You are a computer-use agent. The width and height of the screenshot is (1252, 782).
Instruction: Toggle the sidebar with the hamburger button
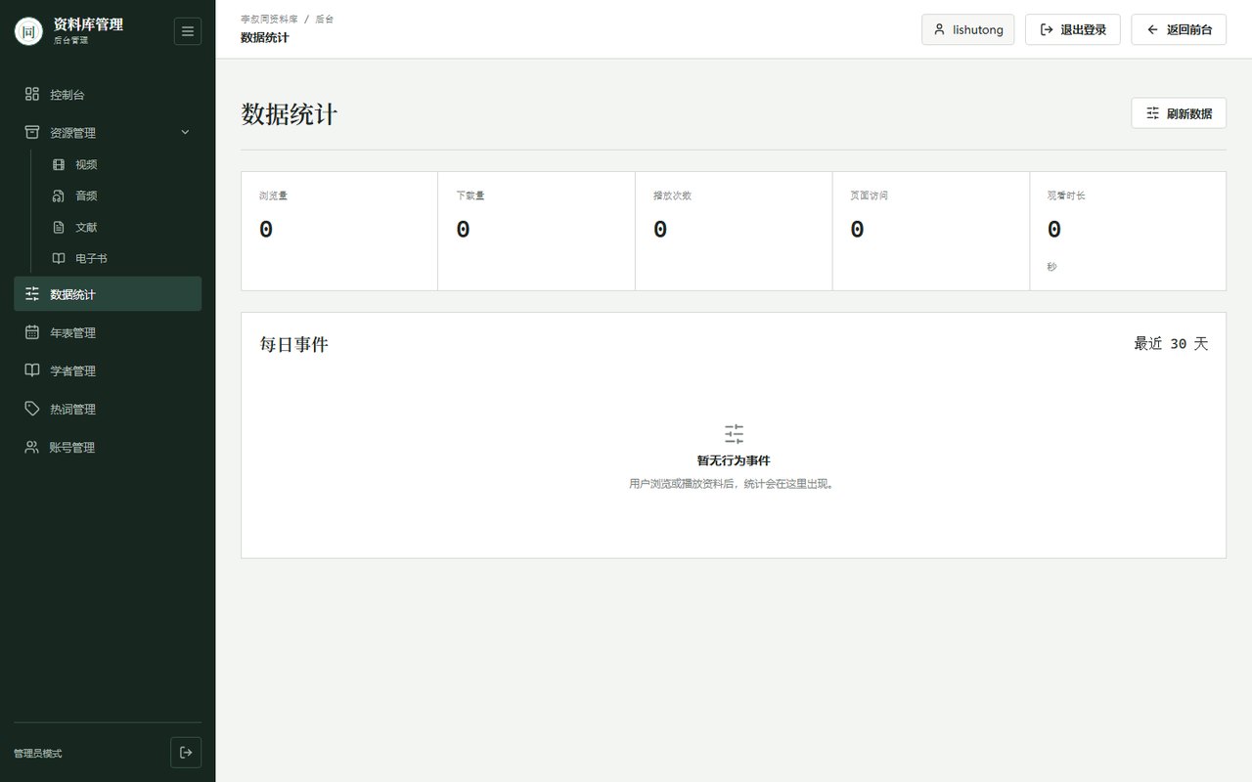[188, 31]
